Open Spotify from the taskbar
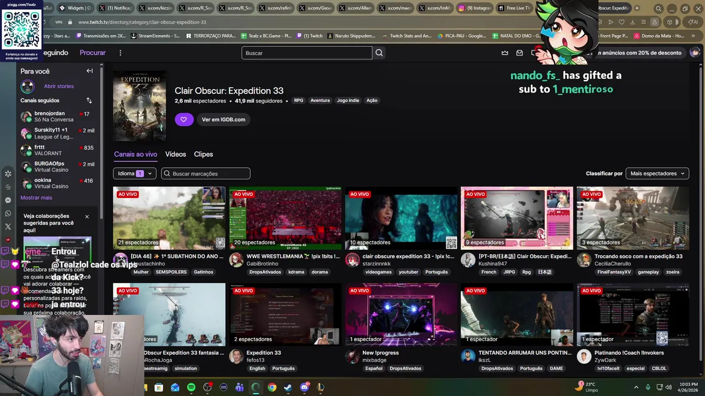This screenshot has height=396, width=705. (x=191, y=387)
